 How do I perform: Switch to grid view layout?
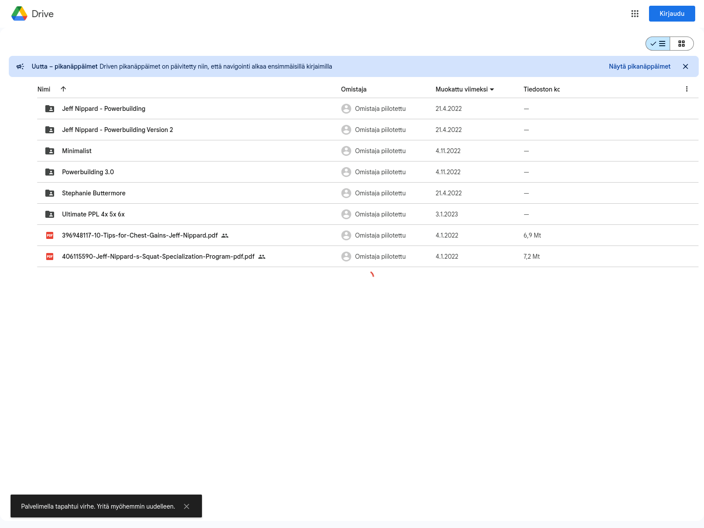click(x=682, y=44)
